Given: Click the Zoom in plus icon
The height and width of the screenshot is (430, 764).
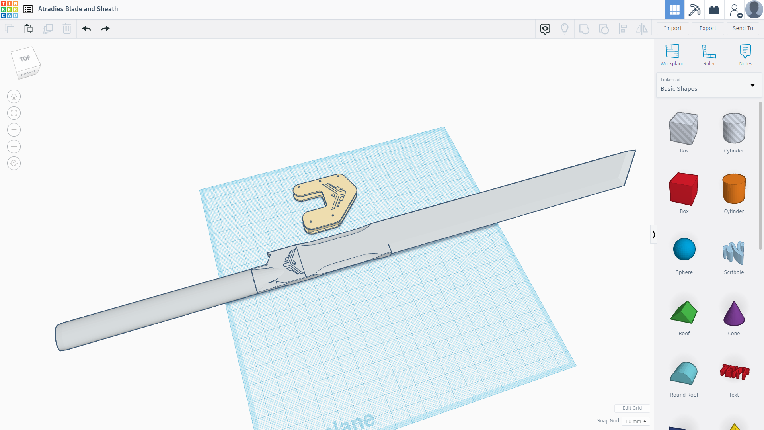Looking at the screenshot, I should (x=14, y=130).
